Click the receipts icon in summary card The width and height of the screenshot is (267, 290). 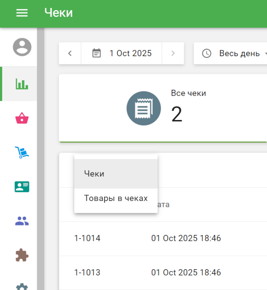(144, 108)
